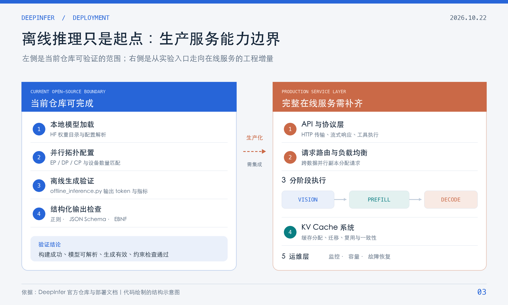The image size is (508, 305).
Task: Click the 生产化 label
Action: (x=255, y=138)
